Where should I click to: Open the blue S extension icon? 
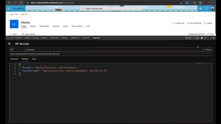(x=187, y=3)
